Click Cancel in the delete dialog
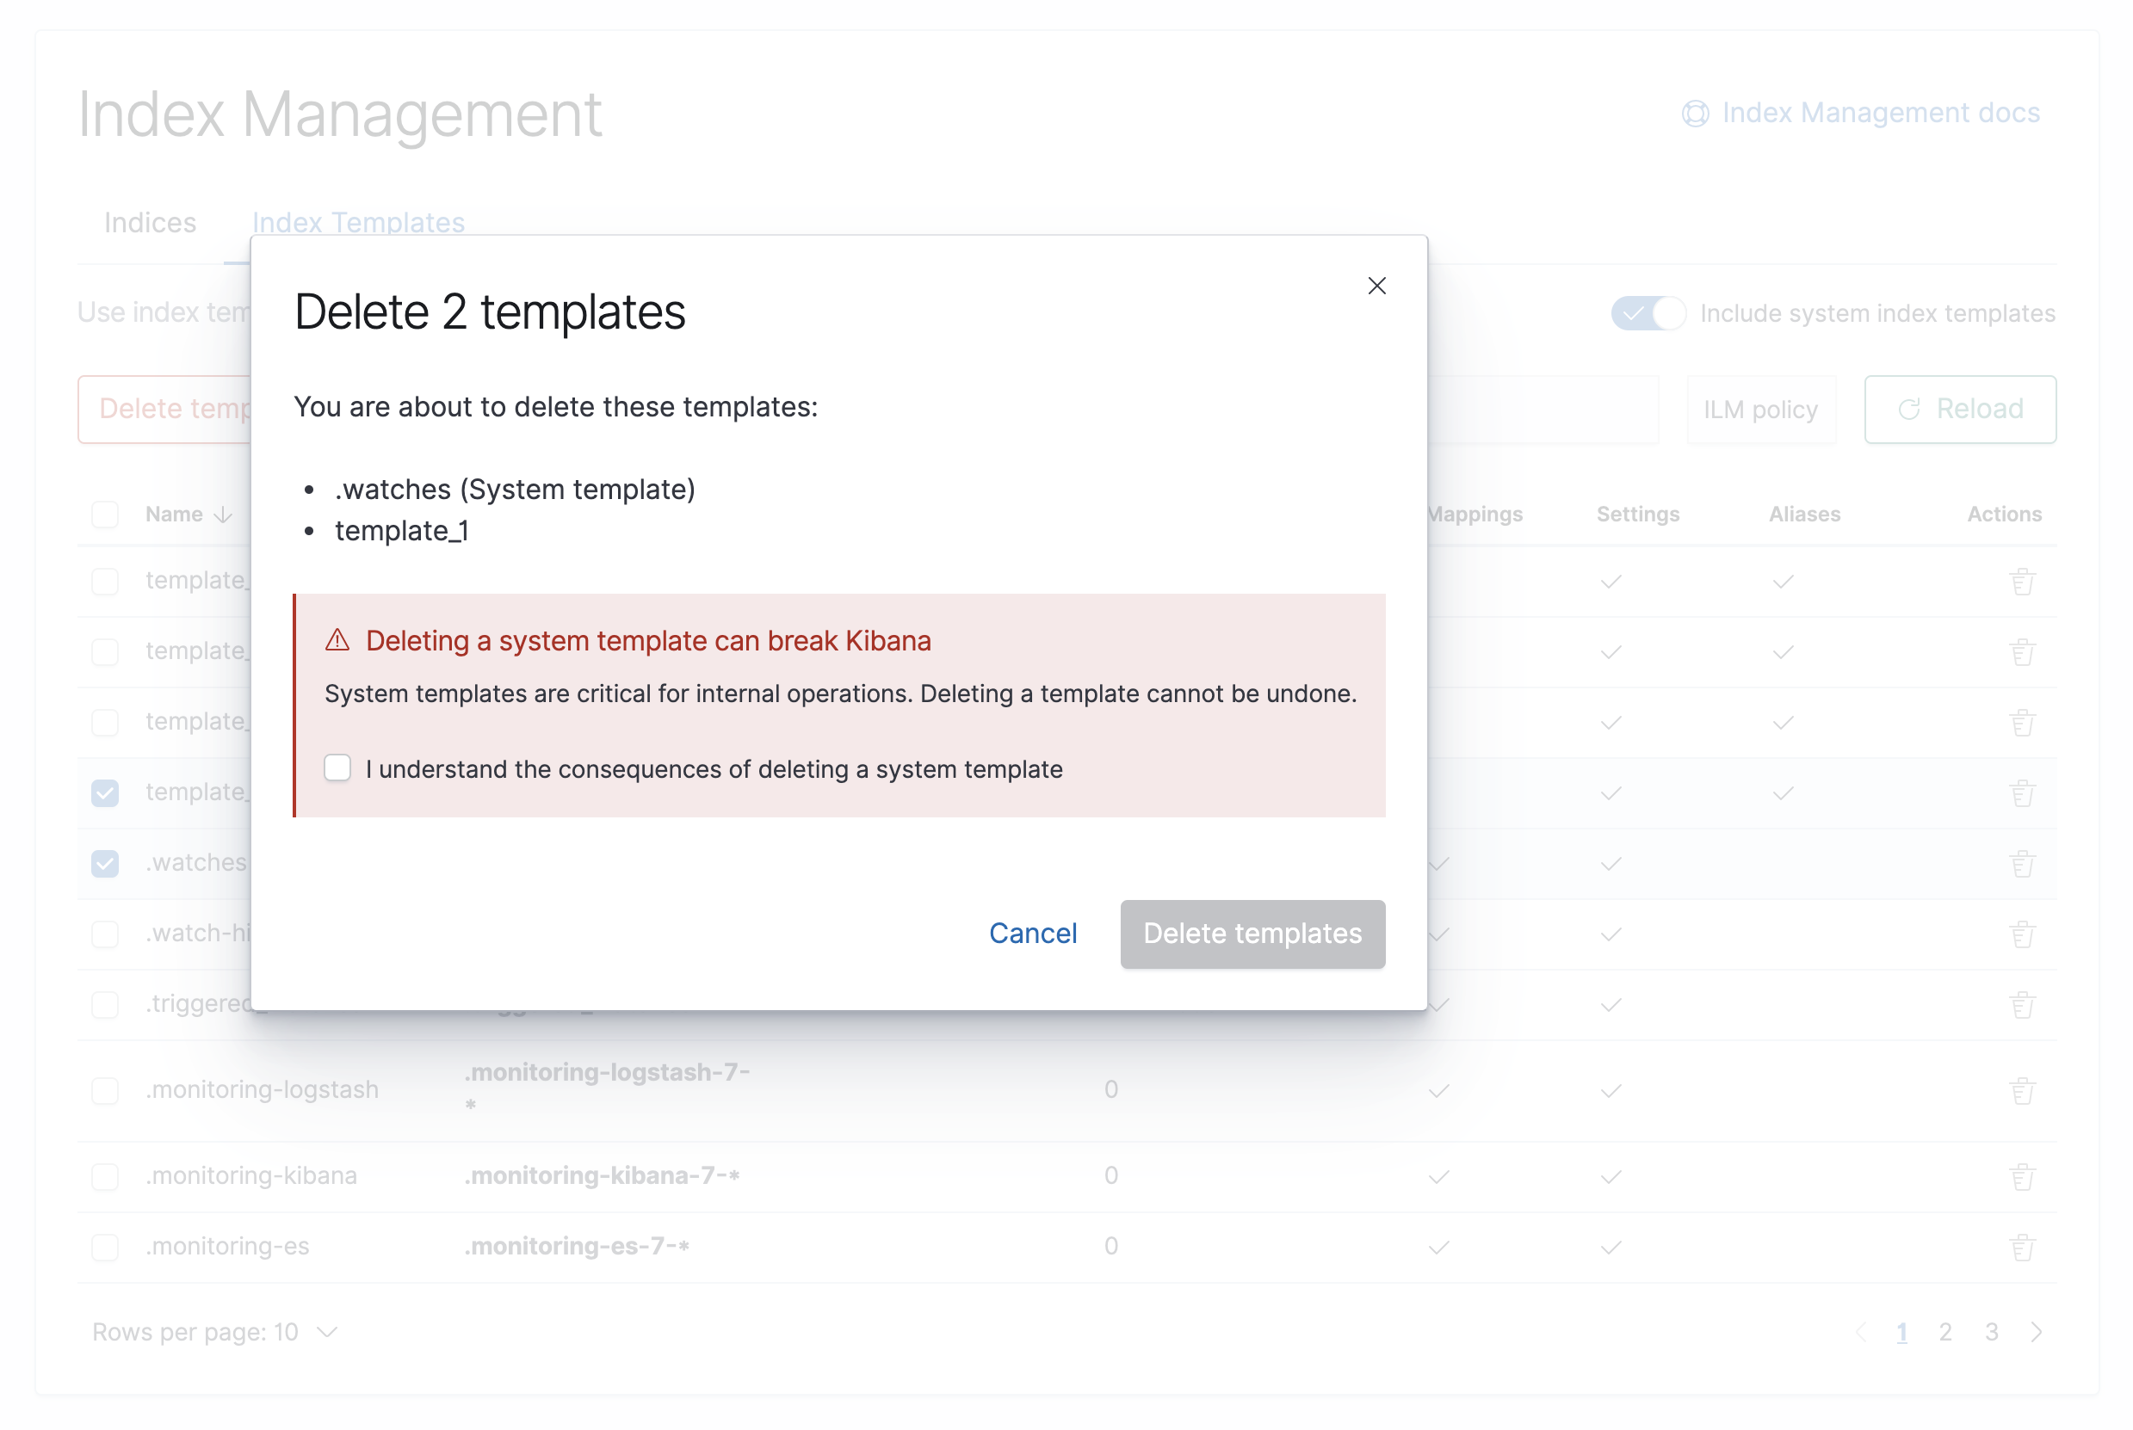Screen dimensions: 2133x1430 tap(1032, 933)
